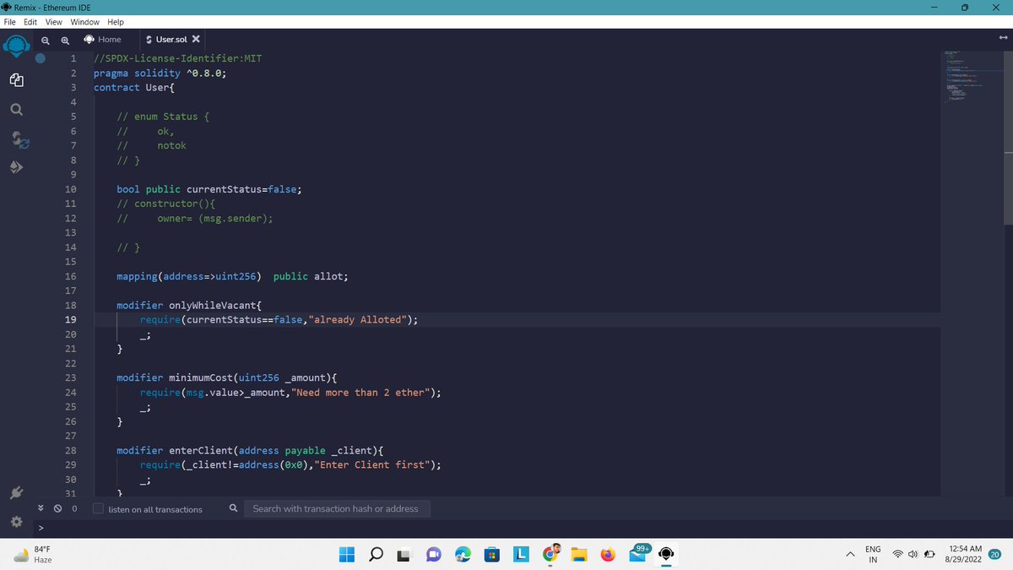1013x570 pixels.
Task: Switch to Chrome from taskbar
Action: 550,554
